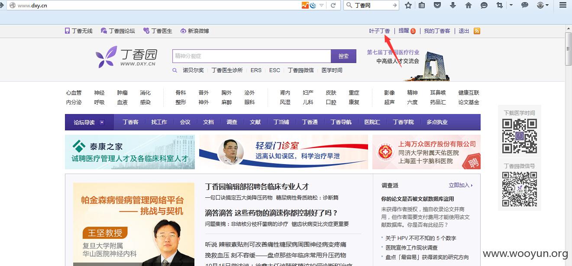The height and width of the screenshot is (266, 572).
Task: Select 会议 in navigation bar
Action: (x=185, y=122)
